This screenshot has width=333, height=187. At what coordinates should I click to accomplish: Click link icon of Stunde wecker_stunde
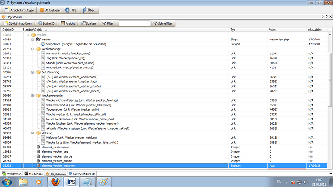[43, 63]
